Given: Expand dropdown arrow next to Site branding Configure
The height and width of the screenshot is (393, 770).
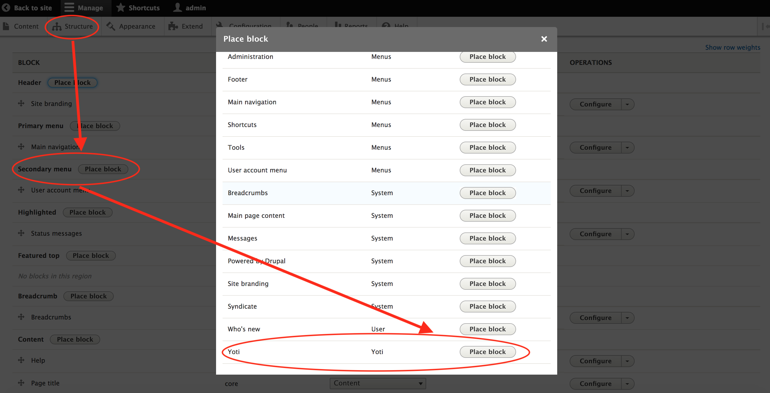Looking at the screenshot, I should click(x=627, y=104).
